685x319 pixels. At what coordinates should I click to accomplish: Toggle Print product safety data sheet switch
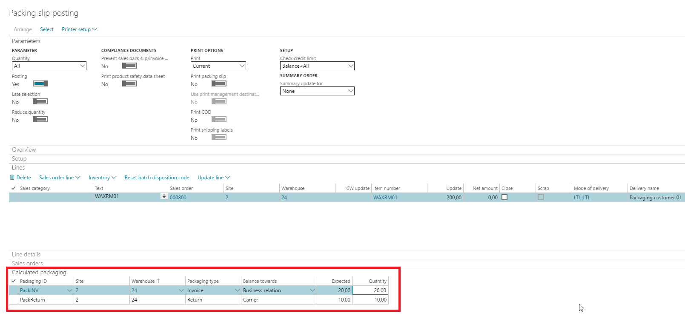129,84
